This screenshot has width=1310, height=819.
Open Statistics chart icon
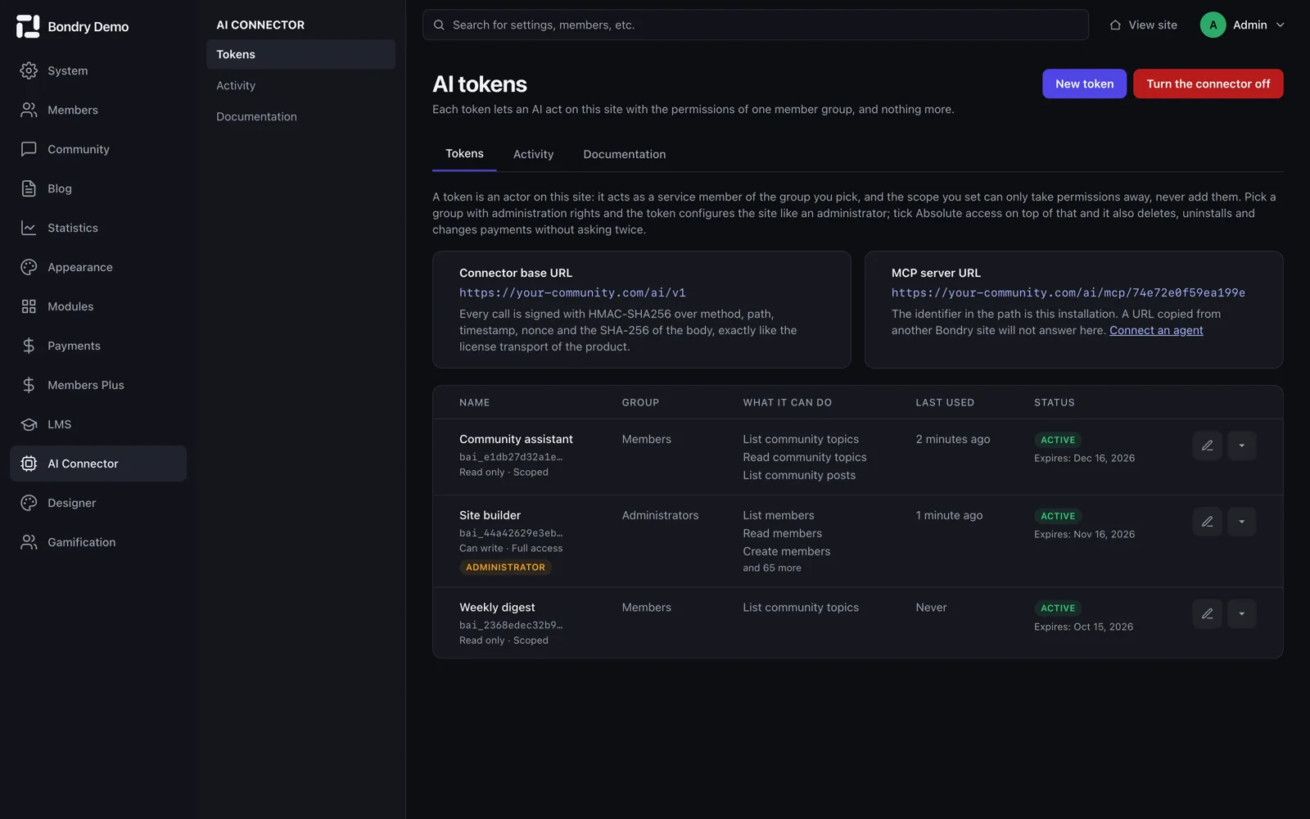coord(29,228)
